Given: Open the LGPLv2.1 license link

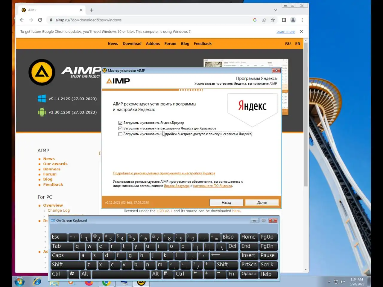Looking at the screenshot, I should tap(165, 211).
